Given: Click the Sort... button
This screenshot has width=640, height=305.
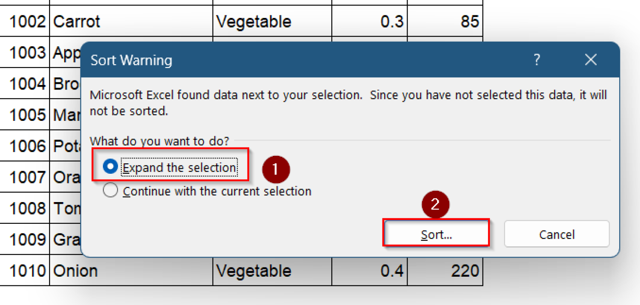Looking at the screenshot, I should pyautogui.click(x=436, y=234).
